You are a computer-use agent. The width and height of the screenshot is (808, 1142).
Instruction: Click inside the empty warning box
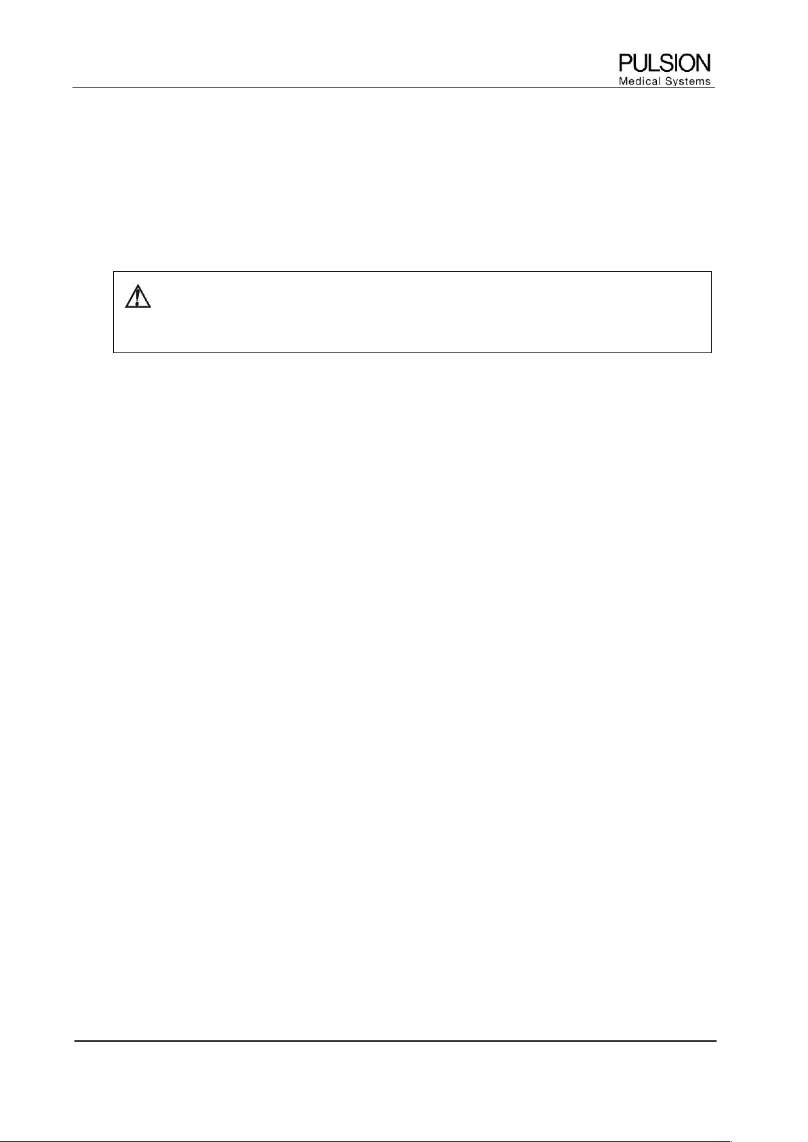[x=412, y=312]
